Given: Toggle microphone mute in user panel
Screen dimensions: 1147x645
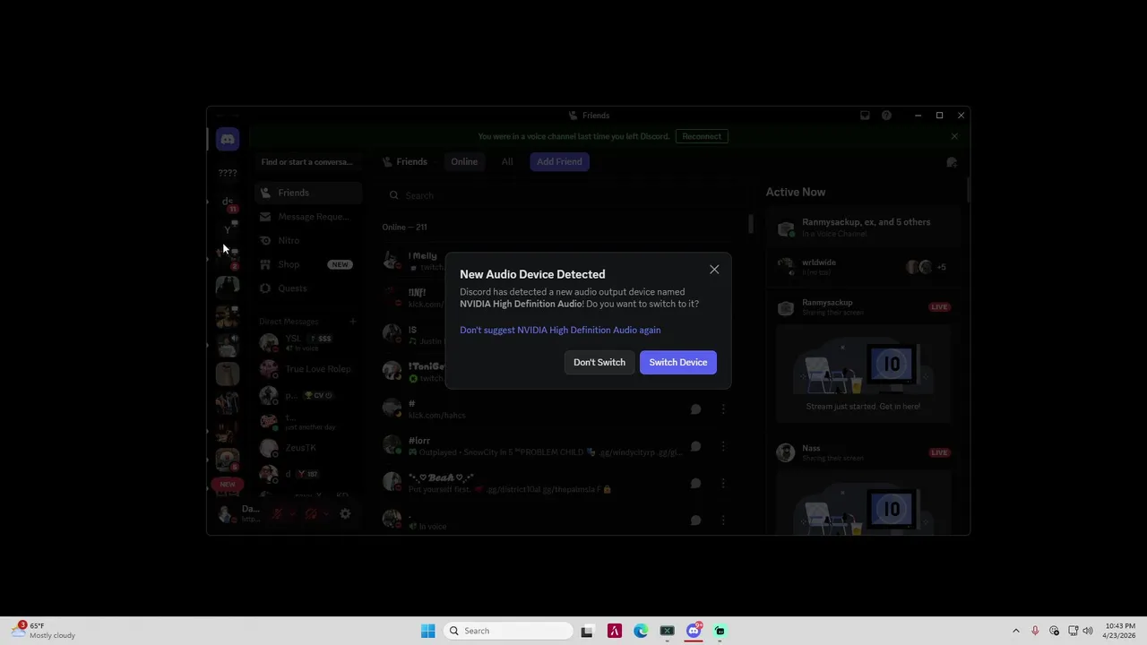Looking at the screenshot, I should pyautogui.click(x=278, y=514).
